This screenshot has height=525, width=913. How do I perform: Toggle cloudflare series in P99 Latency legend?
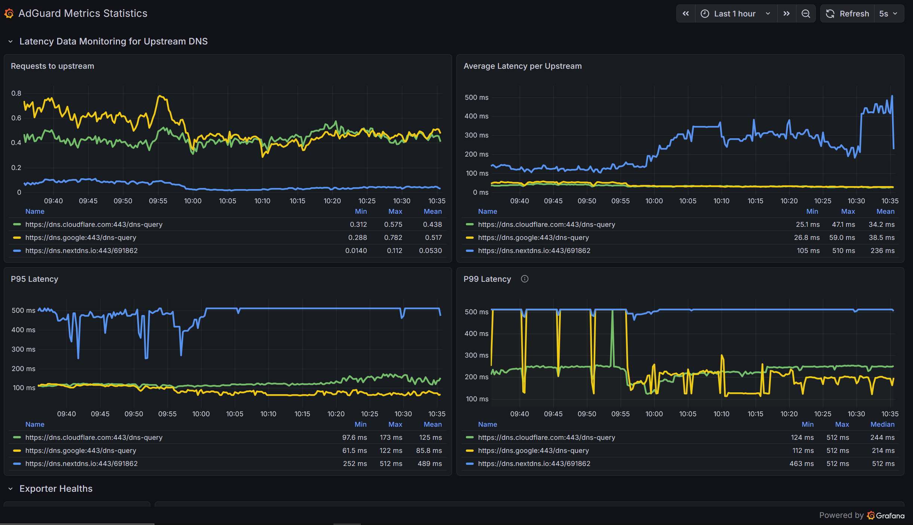pyautogui.click(x=547, y=438)
